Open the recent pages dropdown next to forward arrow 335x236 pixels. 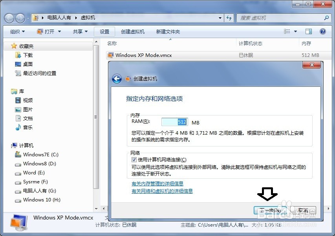pyautogui.click(x=28, y=18)
